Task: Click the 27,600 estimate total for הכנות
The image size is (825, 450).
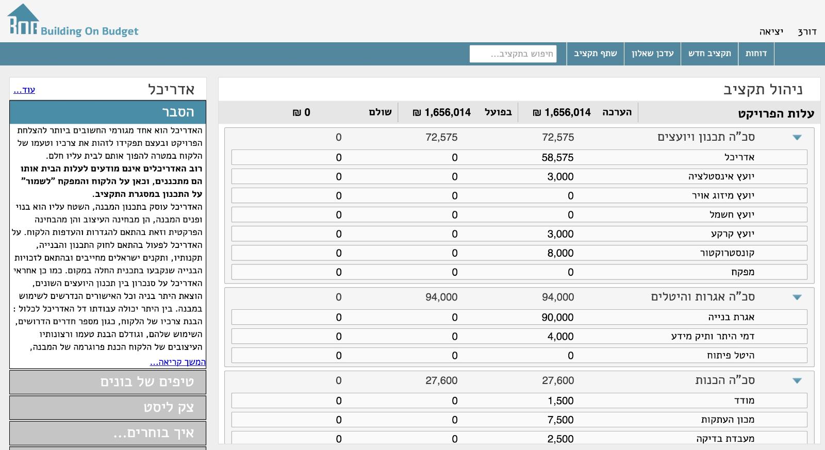Action: click(x=558, y=381)
